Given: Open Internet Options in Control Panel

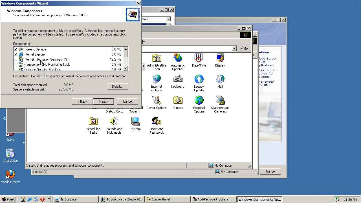Looking at the screenshot, I should [x=157, y=83].
